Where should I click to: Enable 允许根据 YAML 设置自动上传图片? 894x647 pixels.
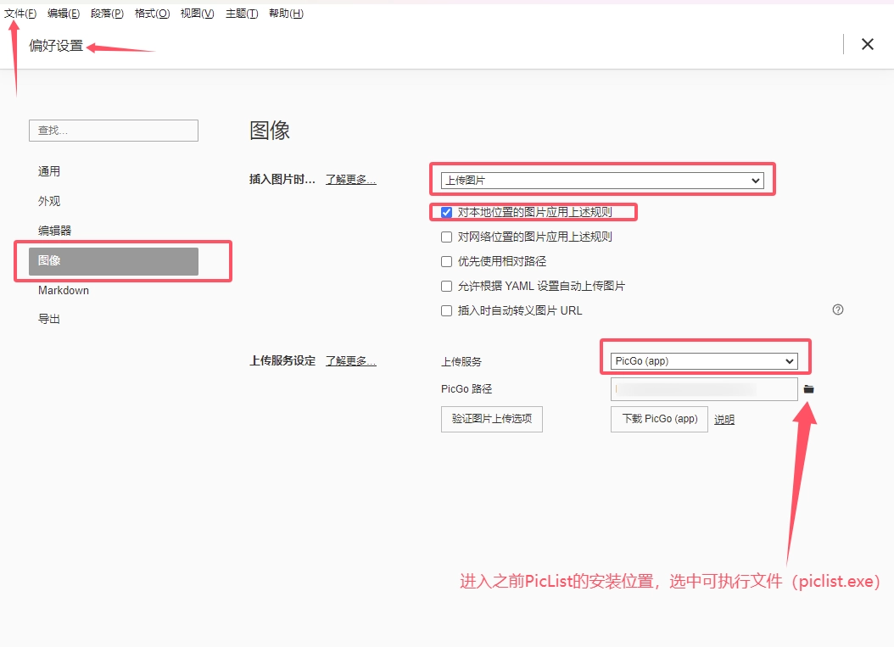447,287
